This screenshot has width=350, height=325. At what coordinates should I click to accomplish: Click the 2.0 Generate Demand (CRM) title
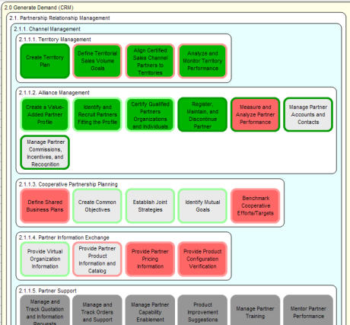coord(39,8)
